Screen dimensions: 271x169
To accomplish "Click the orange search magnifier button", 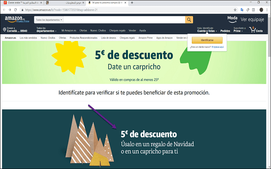I will [189, 19].
